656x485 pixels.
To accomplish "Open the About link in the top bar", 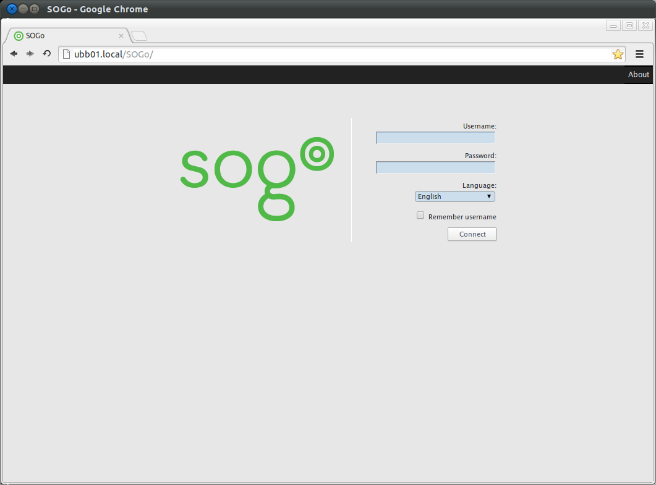I will click(639, 74).
